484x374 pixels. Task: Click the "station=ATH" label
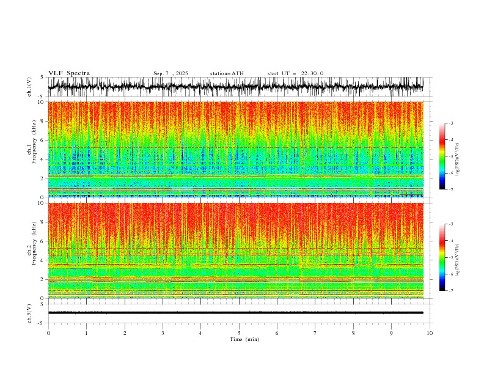point(227,73)
